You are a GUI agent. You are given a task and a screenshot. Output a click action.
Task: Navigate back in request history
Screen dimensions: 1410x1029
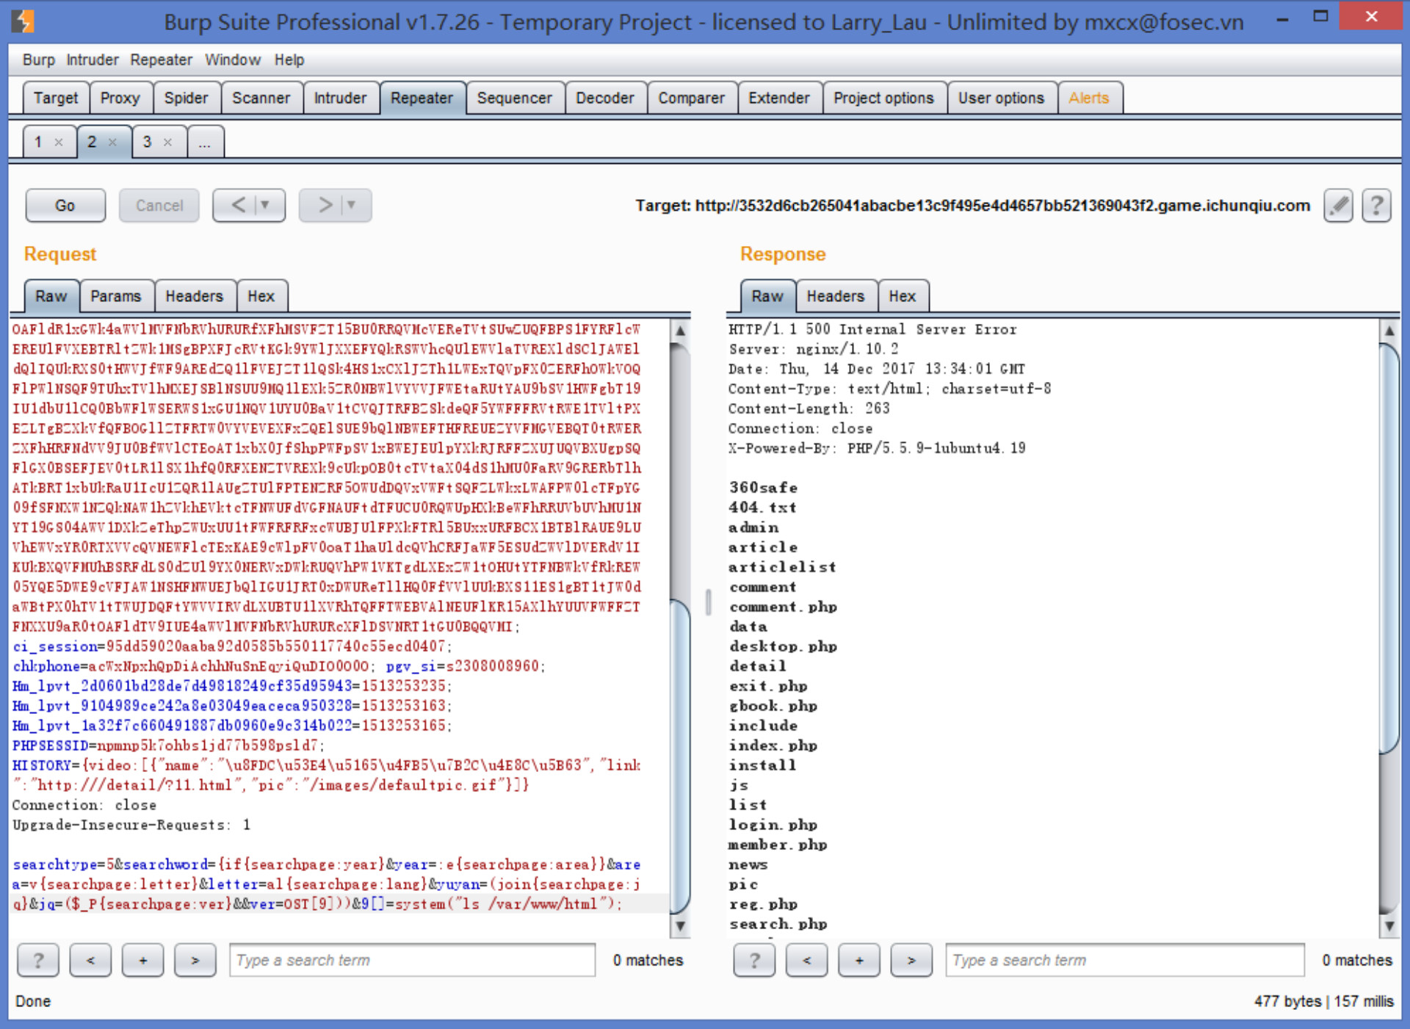[237, 205]
